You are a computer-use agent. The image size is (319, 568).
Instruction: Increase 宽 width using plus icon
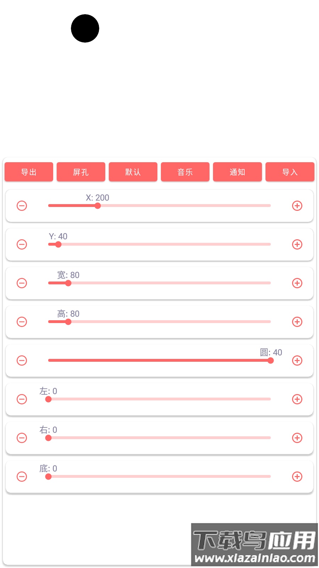tap(297, 283)
